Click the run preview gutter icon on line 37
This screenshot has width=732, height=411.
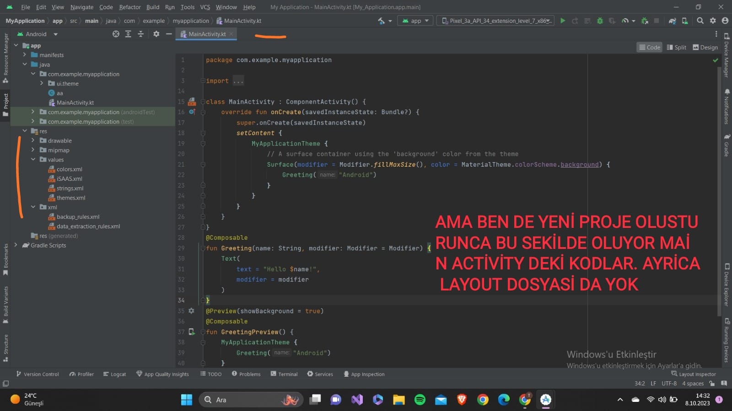192,332
